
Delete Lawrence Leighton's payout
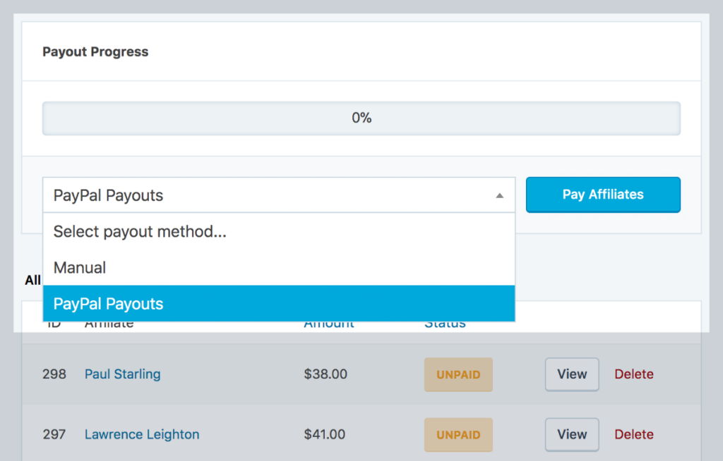633,434
